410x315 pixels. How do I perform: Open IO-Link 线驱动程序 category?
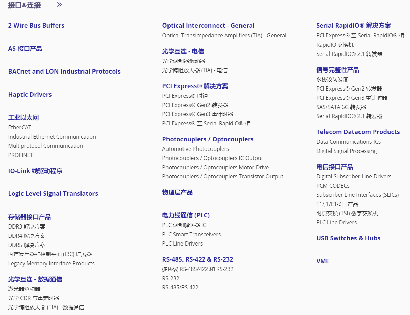(35, 171)
